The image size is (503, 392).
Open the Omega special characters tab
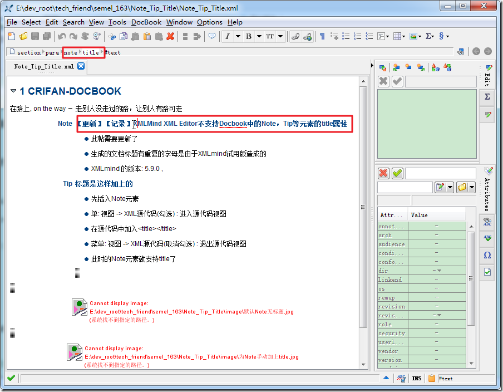click(487, 255)
